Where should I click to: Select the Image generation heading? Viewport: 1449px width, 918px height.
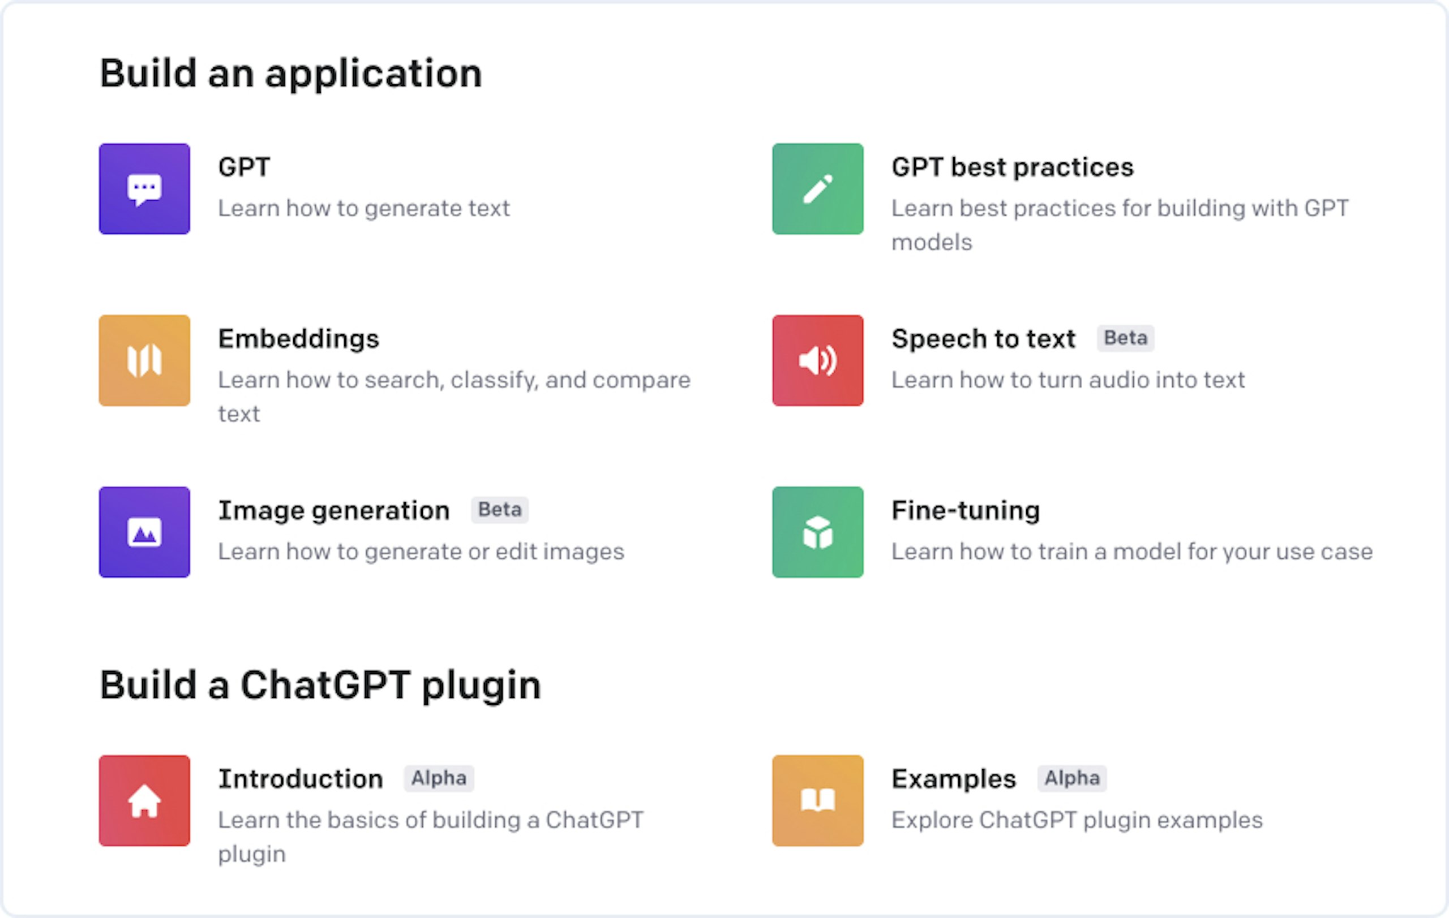[x=334, y=510]
